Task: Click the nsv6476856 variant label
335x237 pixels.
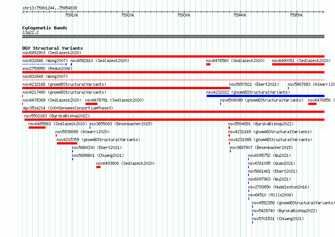Action: [321, 100]
